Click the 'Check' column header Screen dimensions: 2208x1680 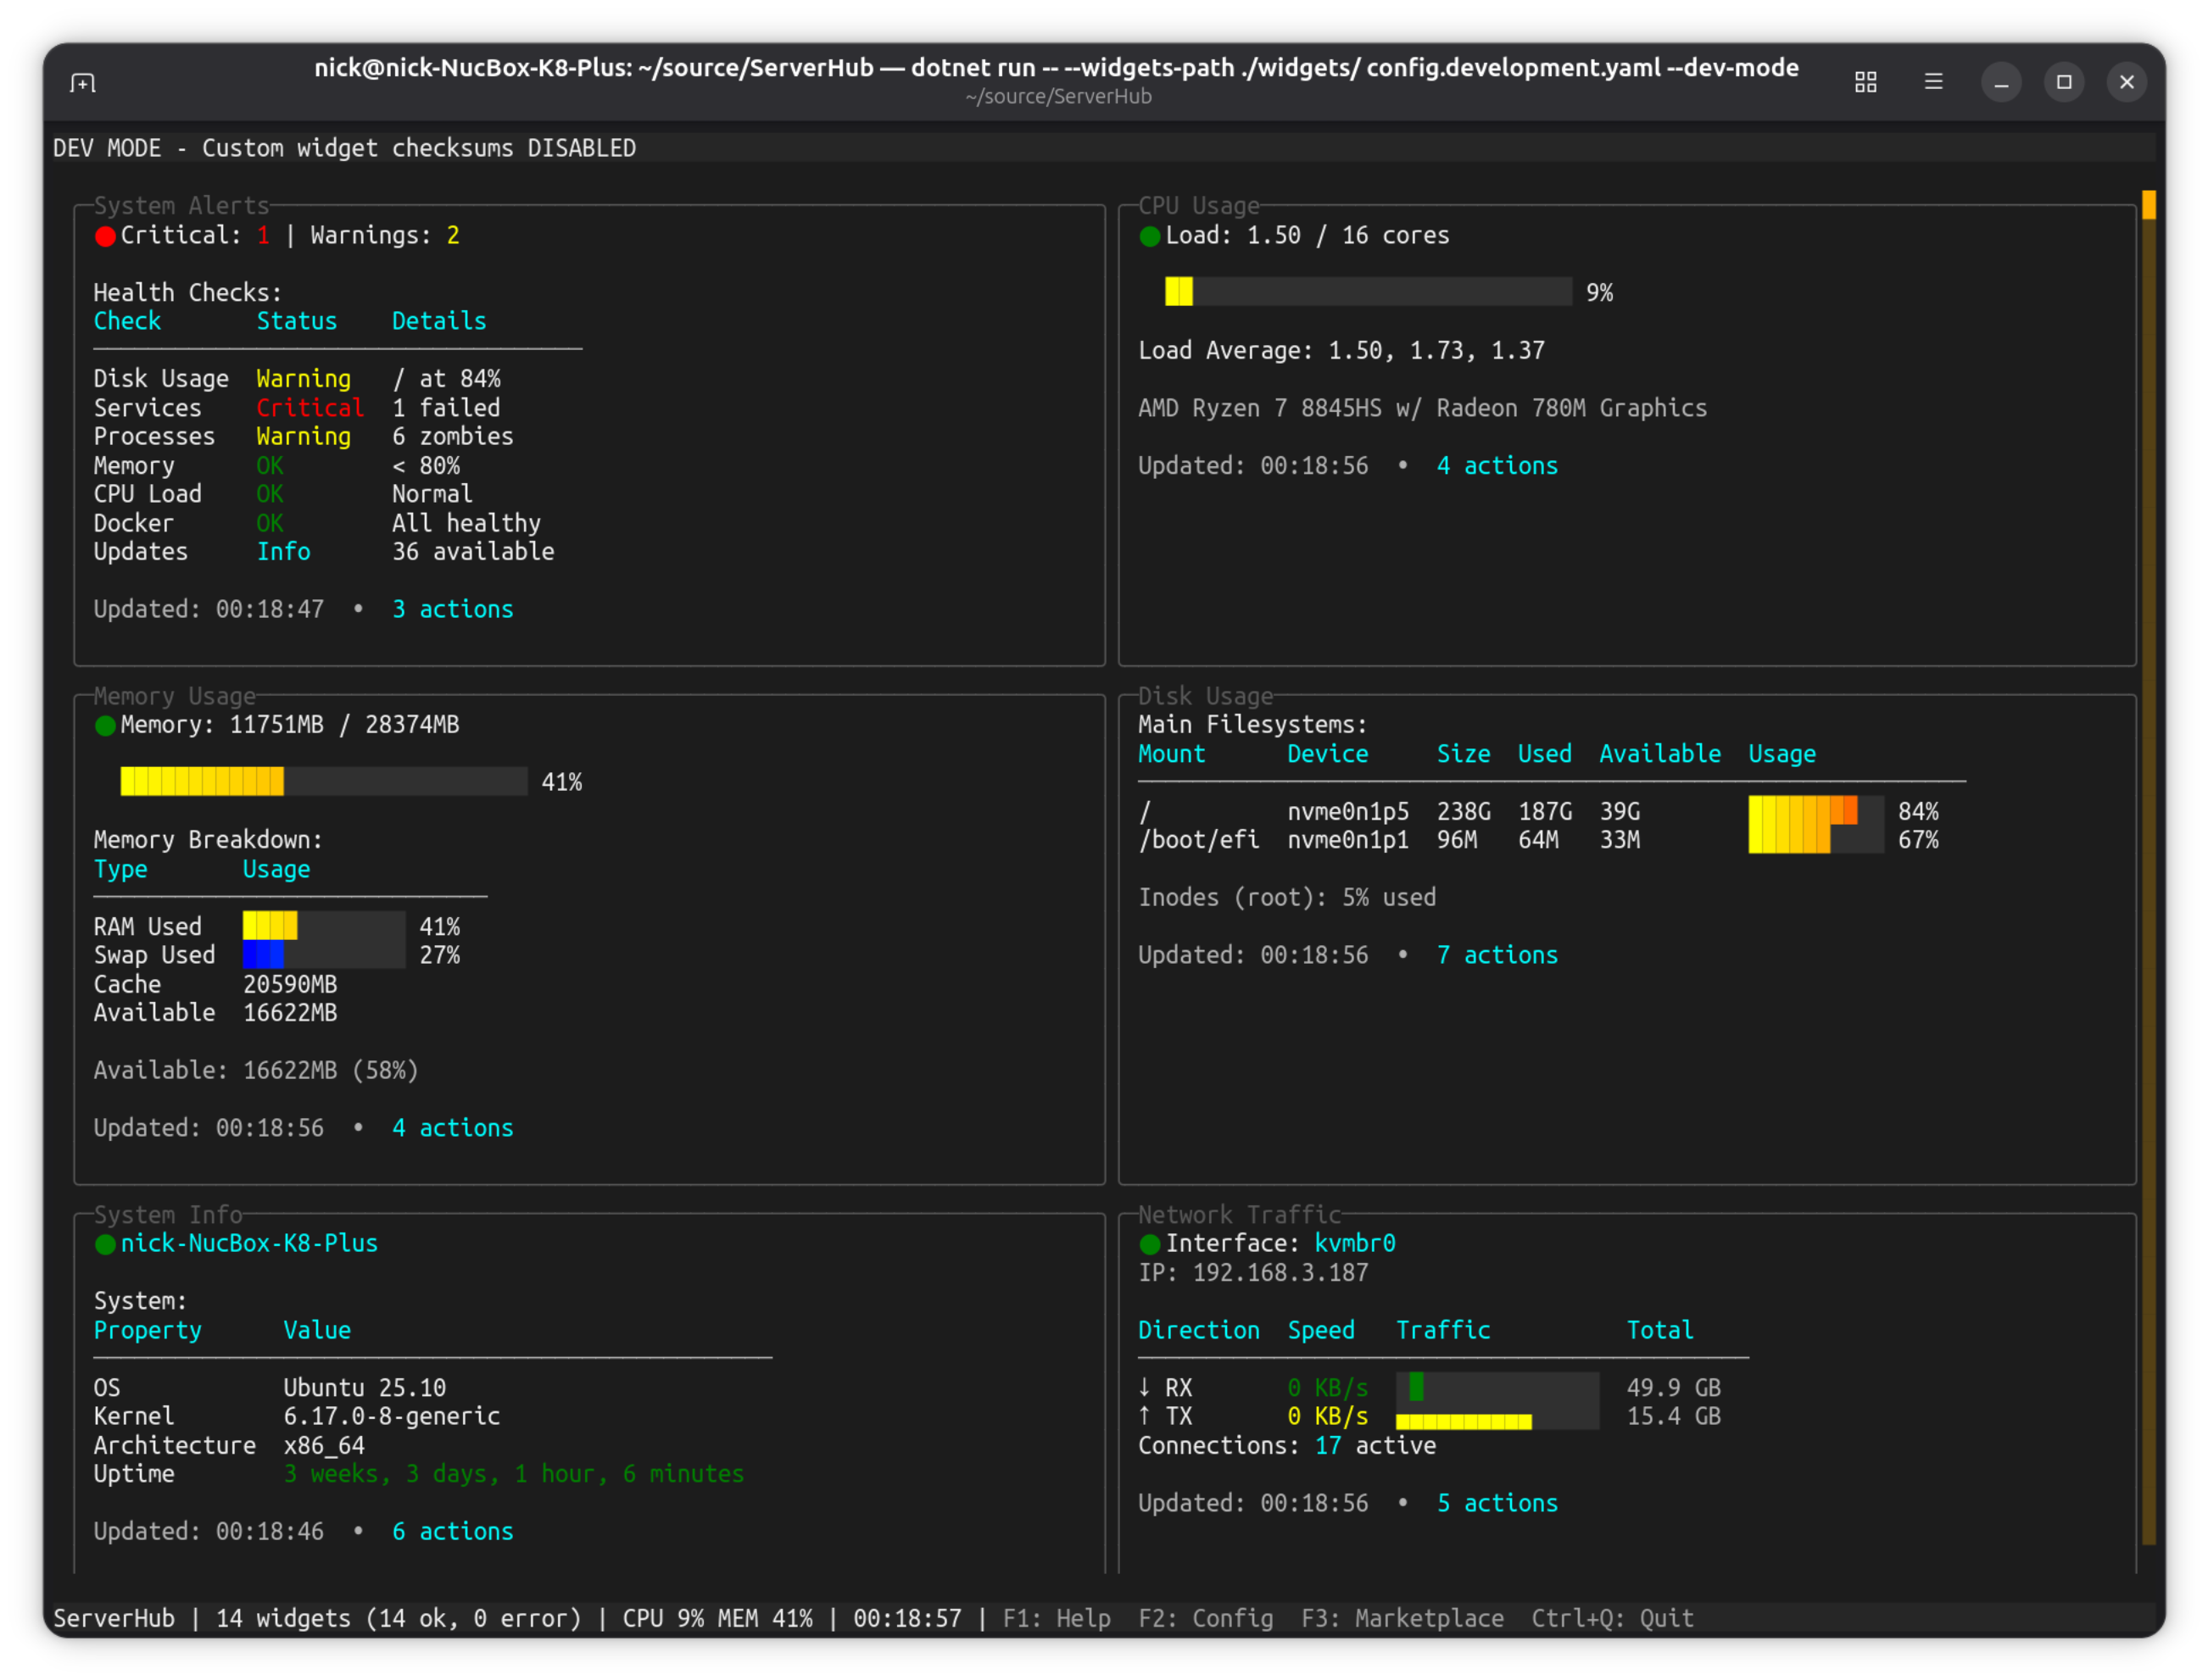pos(127,321)
